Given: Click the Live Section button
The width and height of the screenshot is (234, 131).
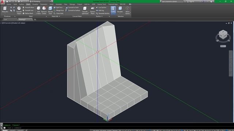Looking at the screenshot, I should (x=101, y=7).
